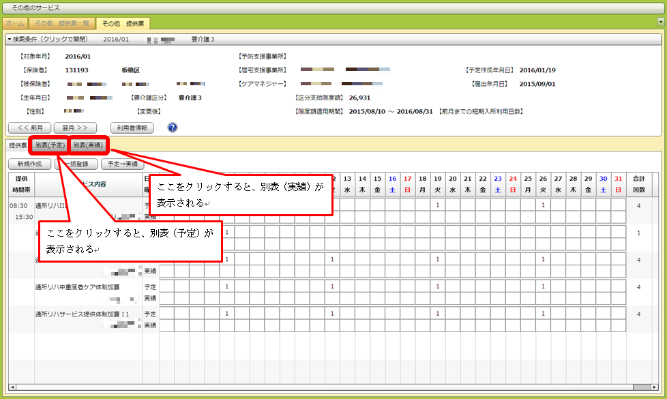Click the horizontal scrollbar left arrow
Screen dimensions: 667x399
click(12, 387)
